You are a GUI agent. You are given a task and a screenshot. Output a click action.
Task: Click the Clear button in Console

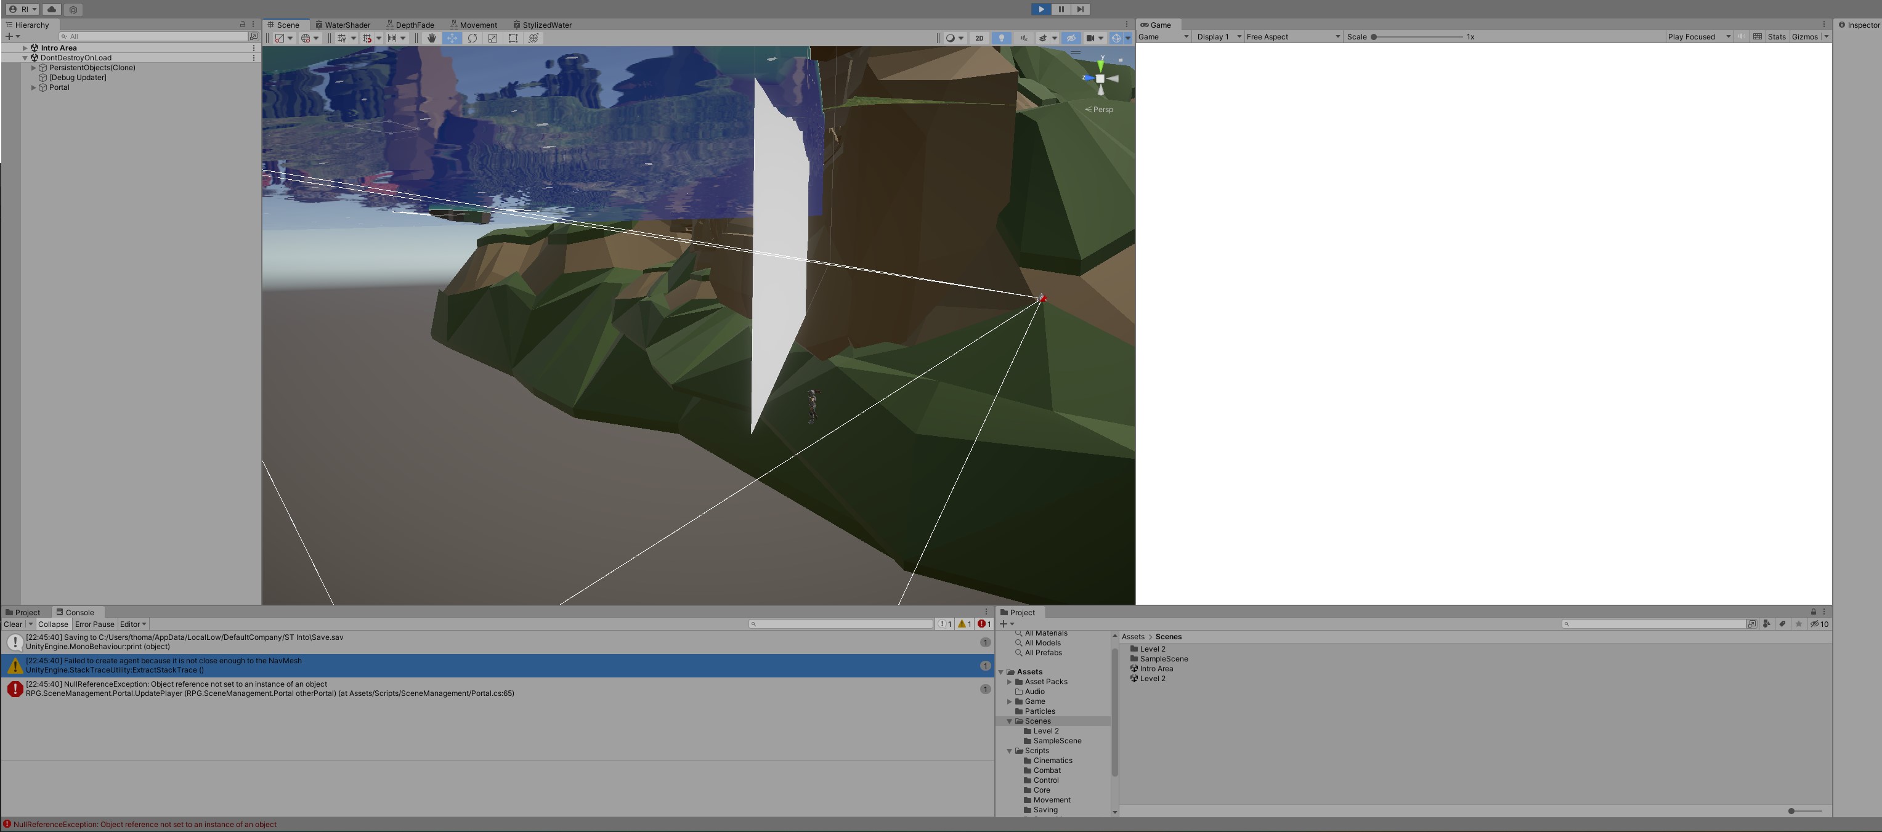pyautogui.click(x=12, y=624)
